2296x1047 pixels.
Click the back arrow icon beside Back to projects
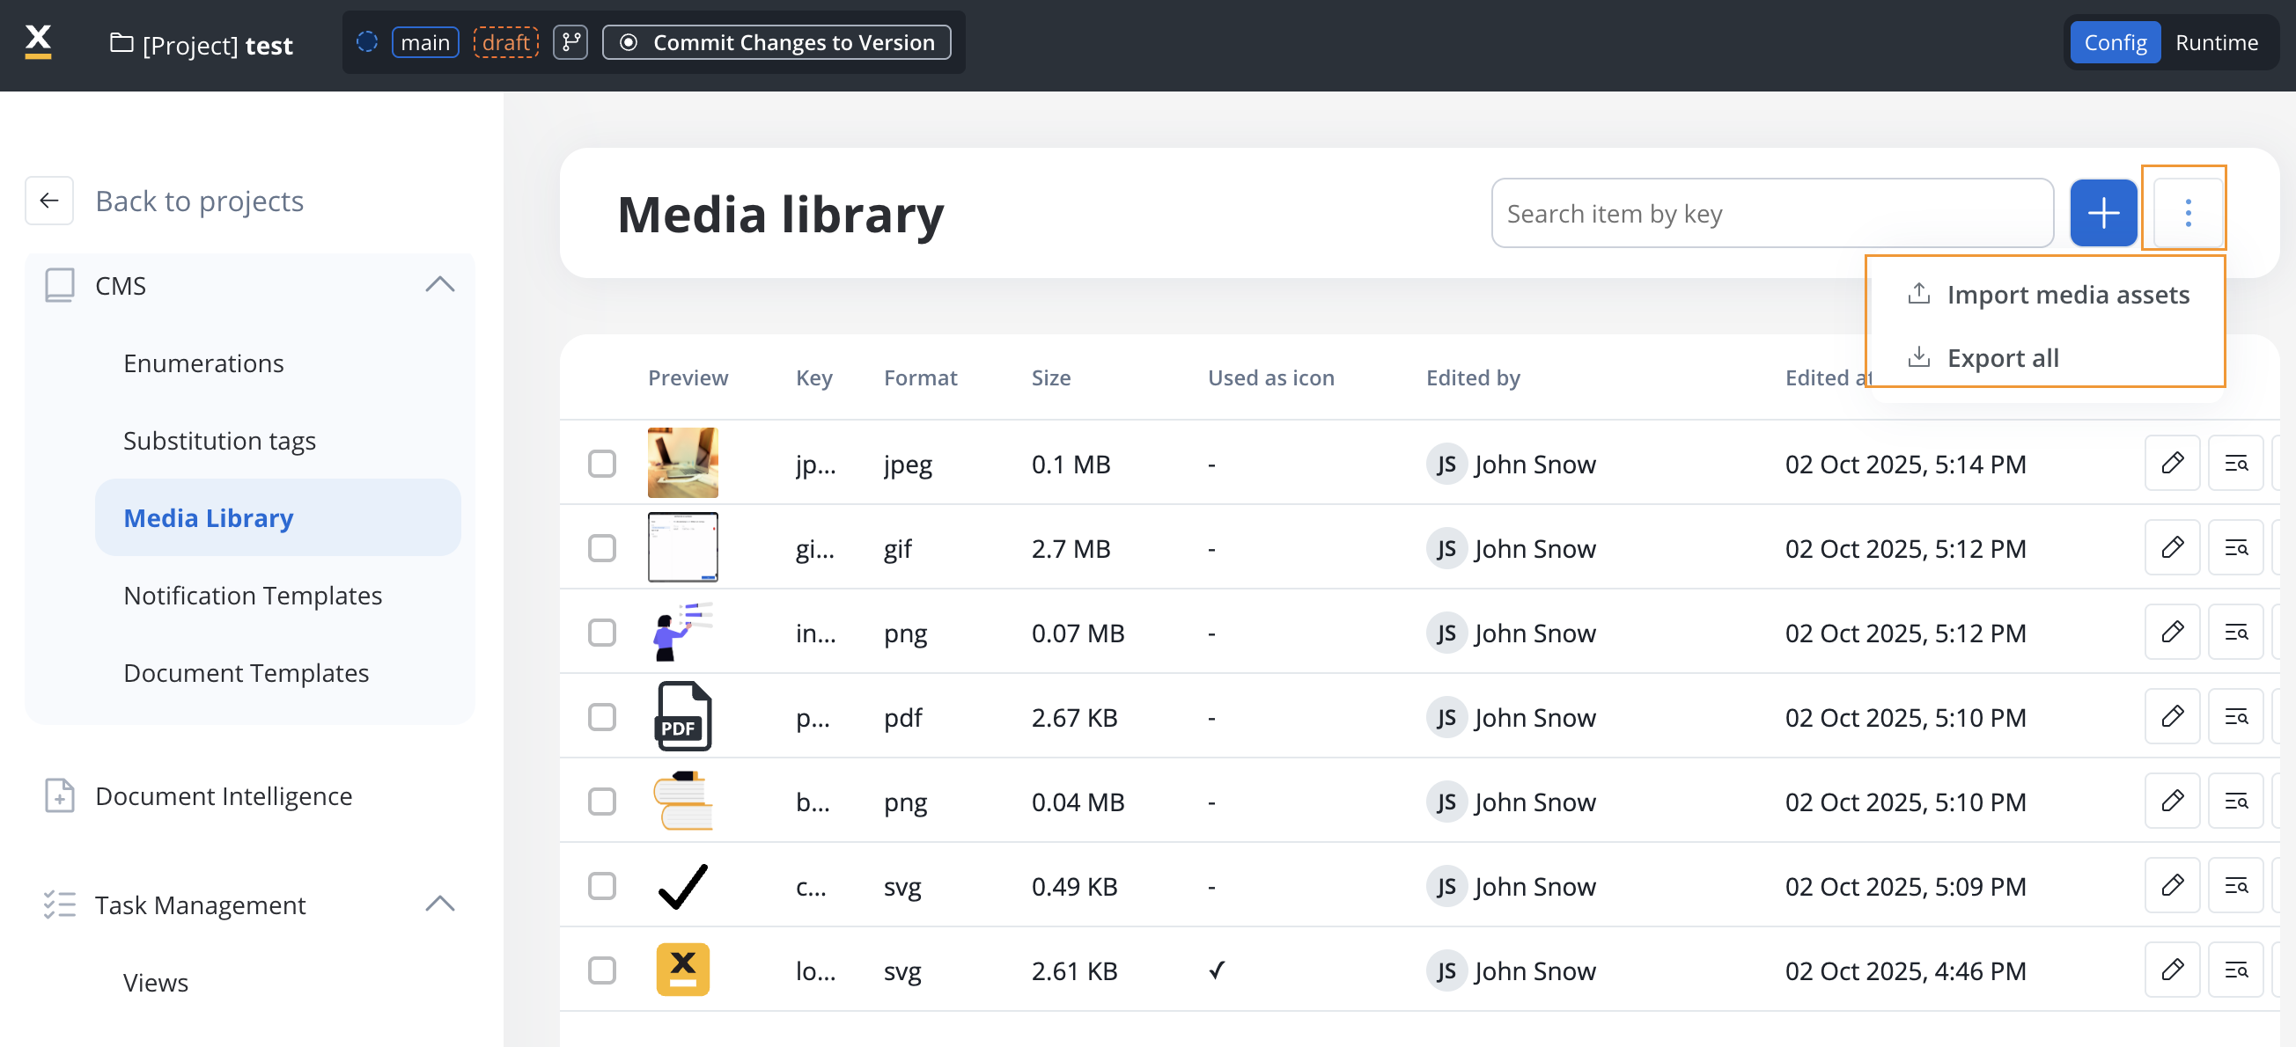coord(49,201)
